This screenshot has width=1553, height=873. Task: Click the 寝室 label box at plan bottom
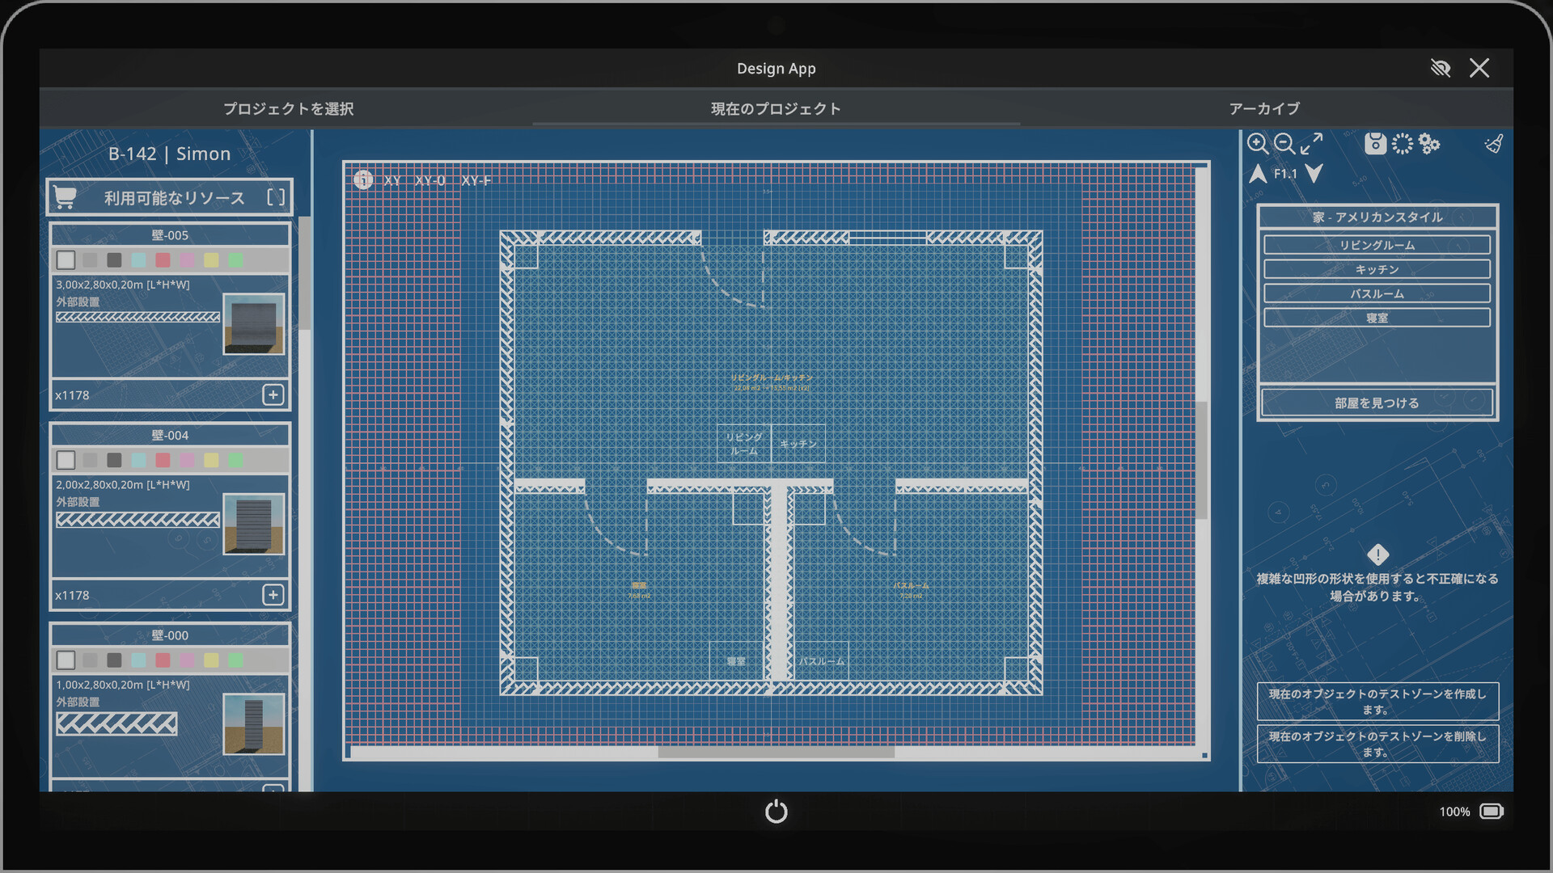click(736, 661)
